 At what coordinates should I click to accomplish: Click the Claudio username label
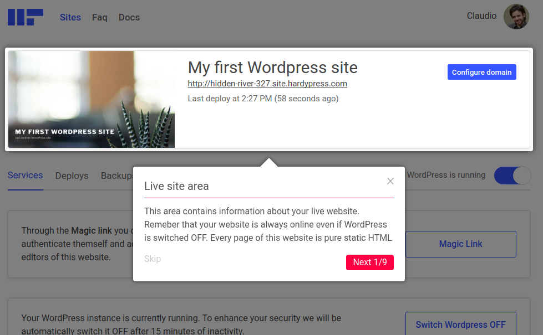481,16
